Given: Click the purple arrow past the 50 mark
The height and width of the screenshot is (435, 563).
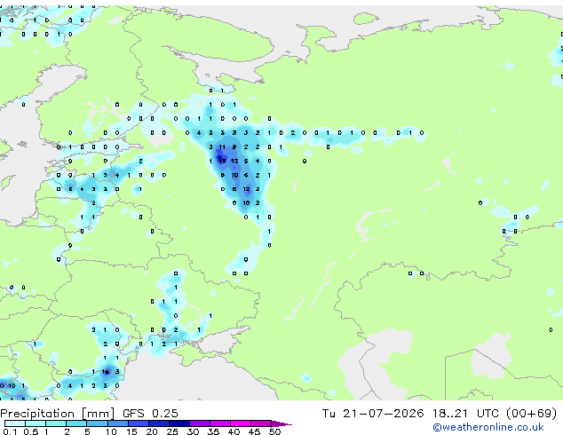Looking at the screenshot, I should click(x=281, y=423).
